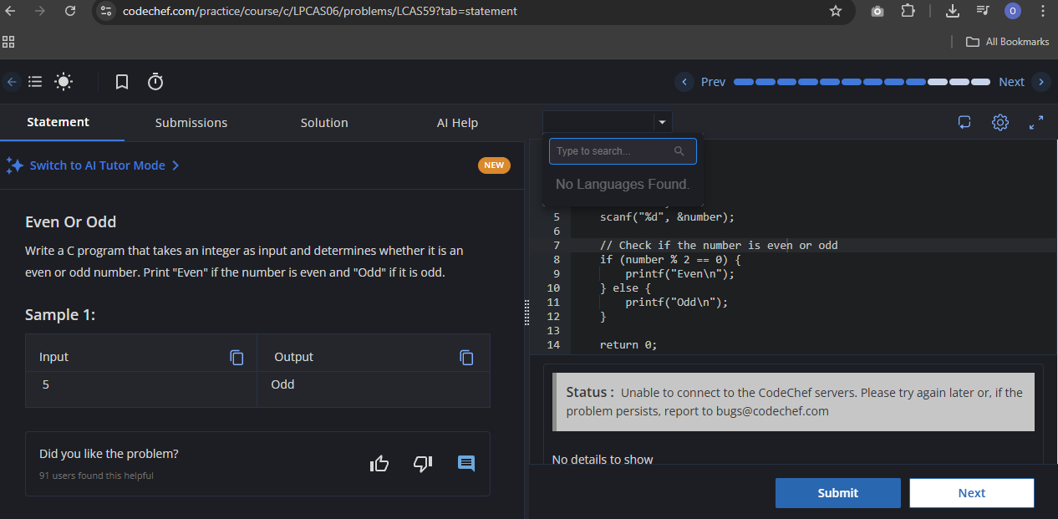Open the feedback comment icon
1058x519 pixels.
(x=466, y=463)
